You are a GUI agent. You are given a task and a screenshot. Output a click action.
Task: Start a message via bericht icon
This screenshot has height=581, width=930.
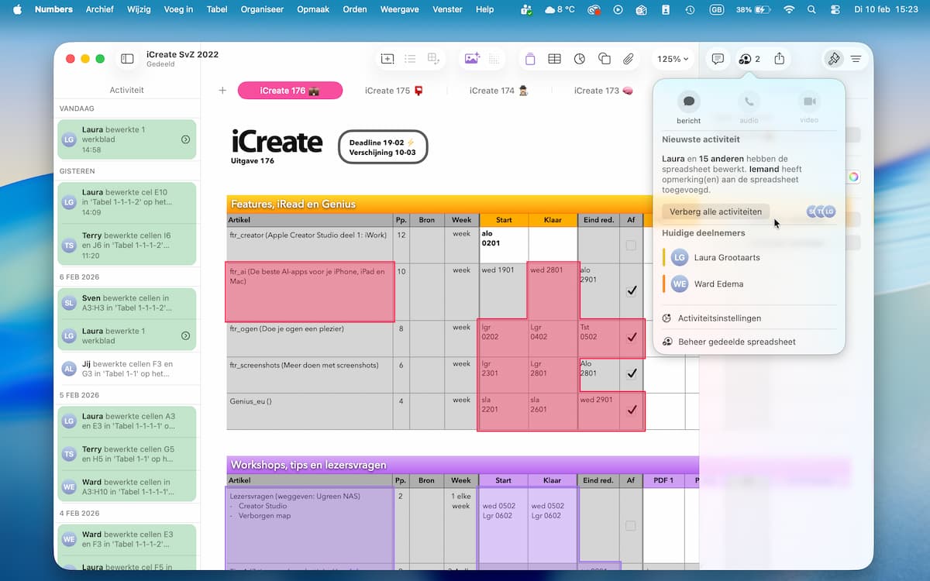click(688, 102)
